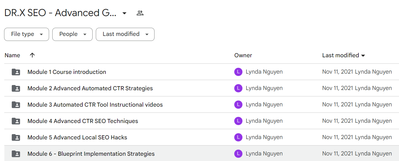Sort by the Name column header

(x=13, y=55)
